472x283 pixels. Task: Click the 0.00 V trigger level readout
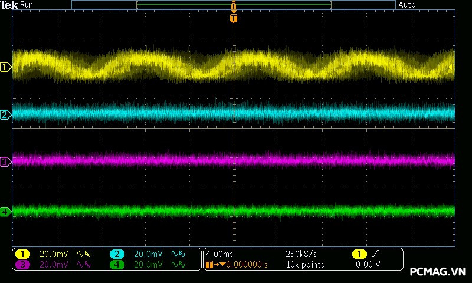pyautogui.click(x=368, y=265)
